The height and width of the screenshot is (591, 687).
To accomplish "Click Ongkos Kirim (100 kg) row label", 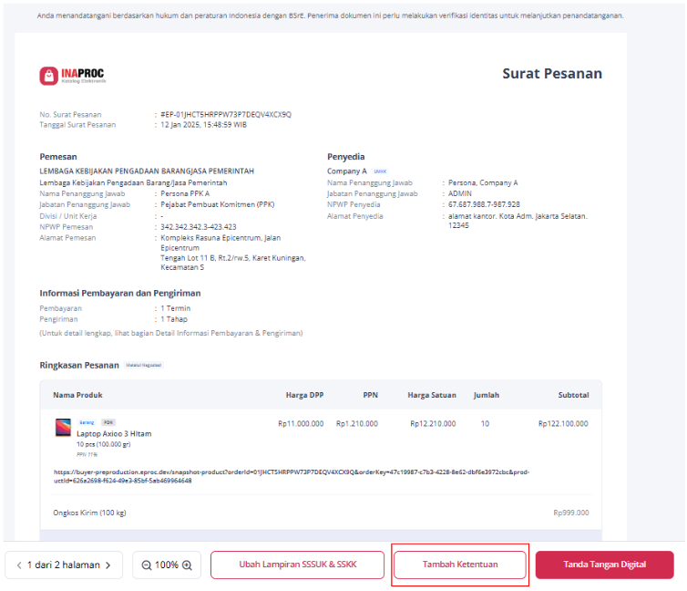I will click(x=89, y=513).
